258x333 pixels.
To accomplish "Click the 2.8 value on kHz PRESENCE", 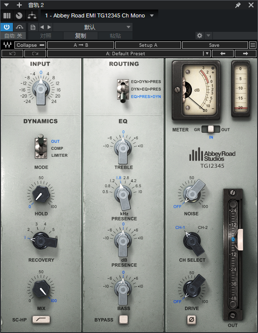I will pyautogui.click(x=126, y=178).
